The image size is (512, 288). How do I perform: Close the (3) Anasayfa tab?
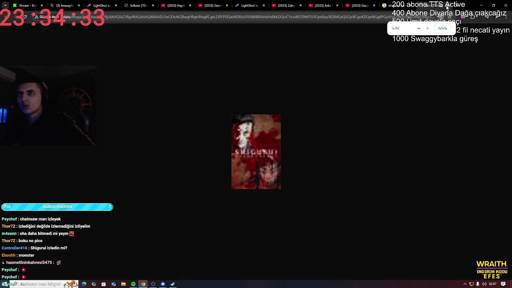coord(79,6)
